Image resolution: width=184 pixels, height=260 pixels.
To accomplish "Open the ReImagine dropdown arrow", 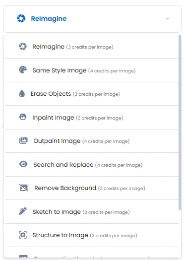I will [168, 19].
